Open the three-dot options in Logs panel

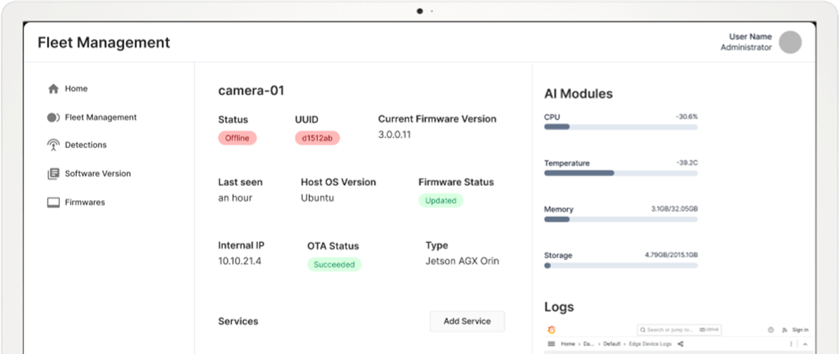coord(791,344)
